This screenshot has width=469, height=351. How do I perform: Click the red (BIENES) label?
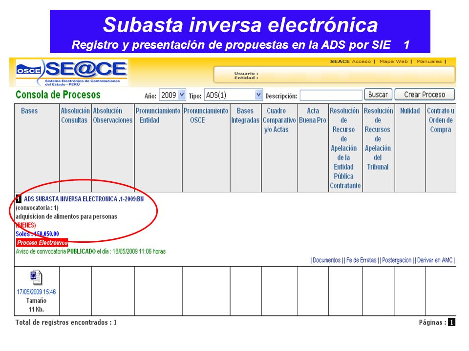(26, 225)
